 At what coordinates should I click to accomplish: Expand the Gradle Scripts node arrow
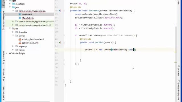[x=7, y=53]
